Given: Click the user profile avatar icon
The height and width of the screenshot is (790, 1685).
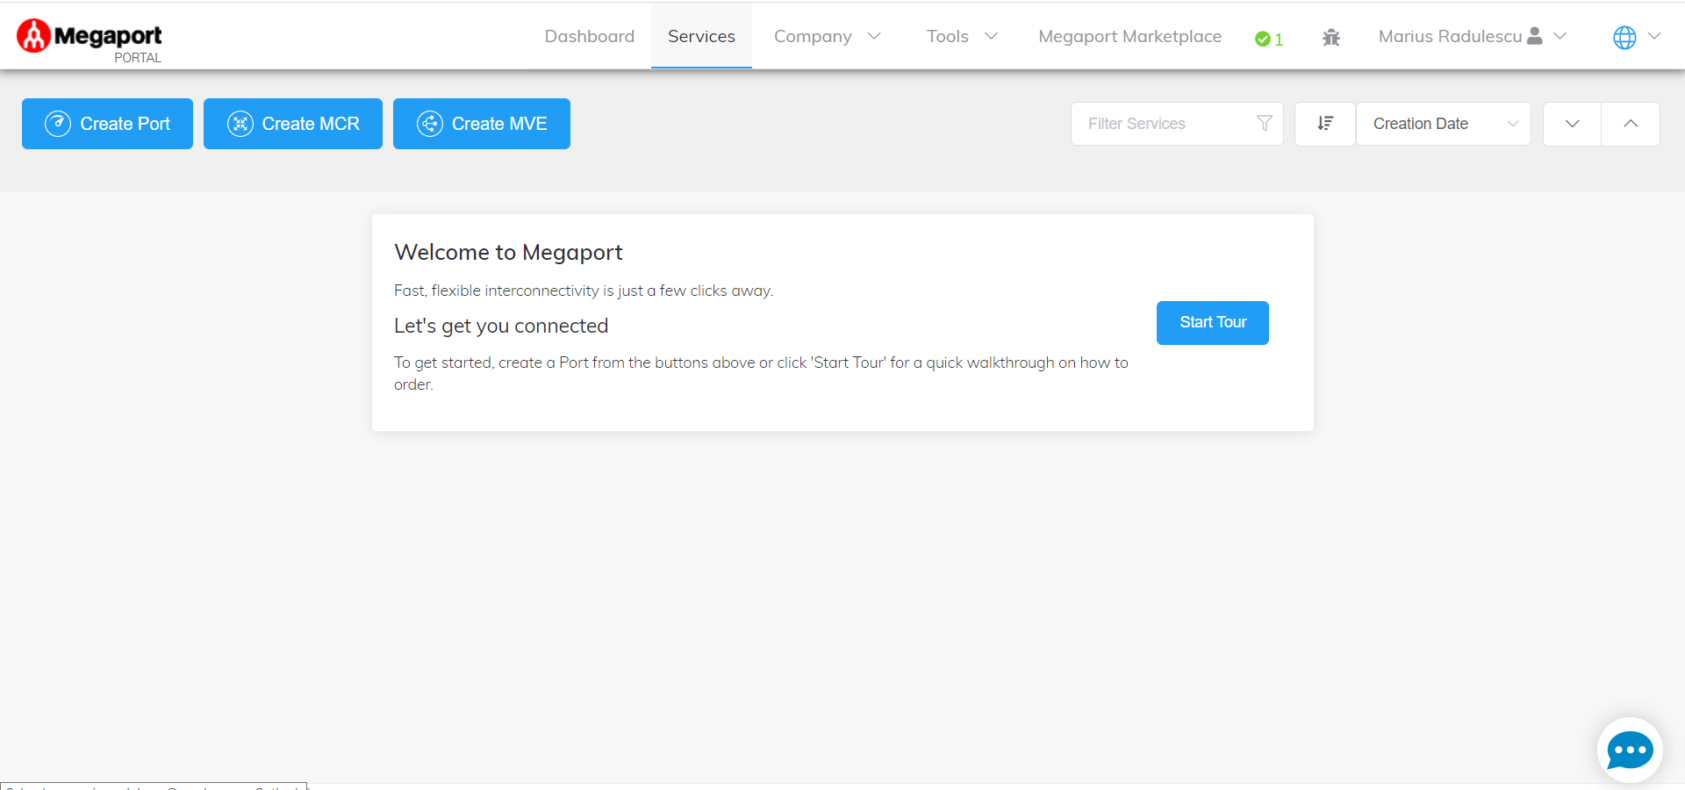Looking at the screenshot, I should pos(1535,35).
